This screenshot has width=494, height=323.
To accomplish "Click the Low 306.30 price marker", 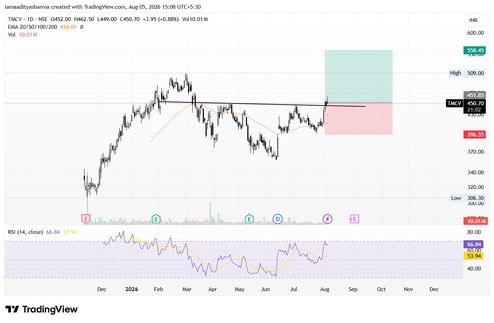I will pos(468,198).
